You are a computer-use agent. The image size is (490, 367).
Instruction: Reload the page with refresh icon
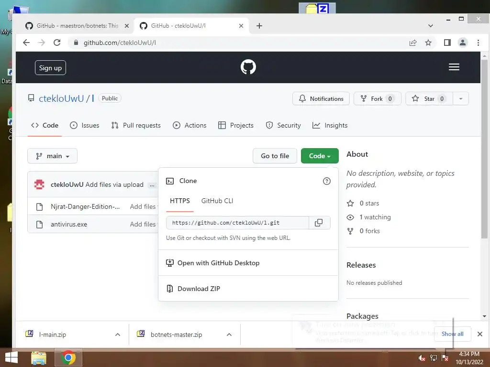(57, 43)
